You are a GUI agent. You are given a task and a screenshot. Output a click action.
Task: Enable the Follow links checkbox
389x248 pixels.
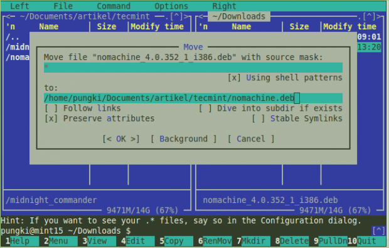(x=83, y=108)
